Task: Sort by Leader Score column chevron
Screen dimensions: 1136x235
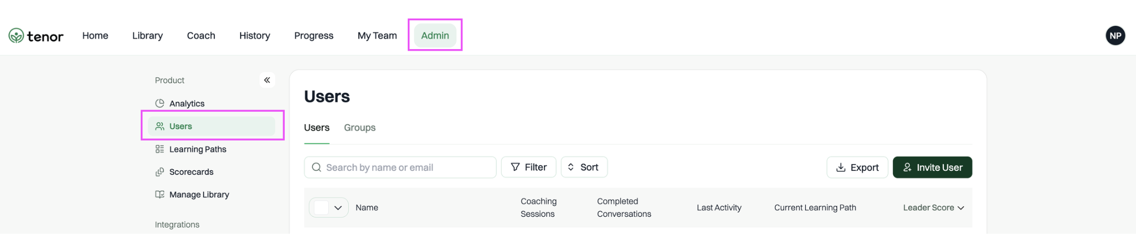Action: (961, 208)
